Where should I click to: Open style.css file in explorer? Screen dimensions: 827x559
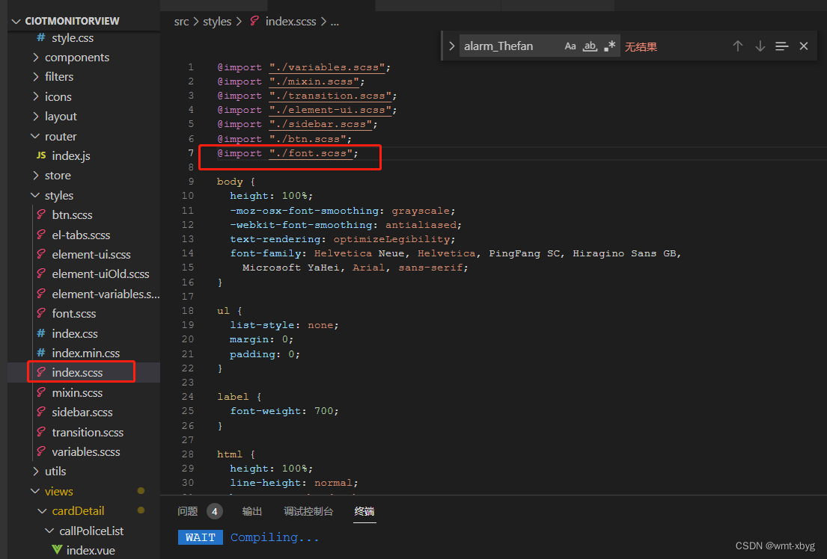(73, 38)
